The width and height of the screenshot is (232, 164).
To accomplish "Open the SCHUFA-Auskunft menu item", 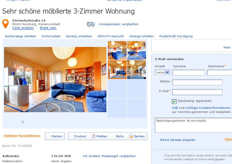I will 111,36.
